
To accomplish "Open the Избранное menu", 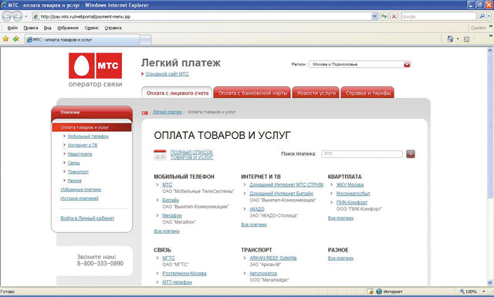I will tap(68, 28).
